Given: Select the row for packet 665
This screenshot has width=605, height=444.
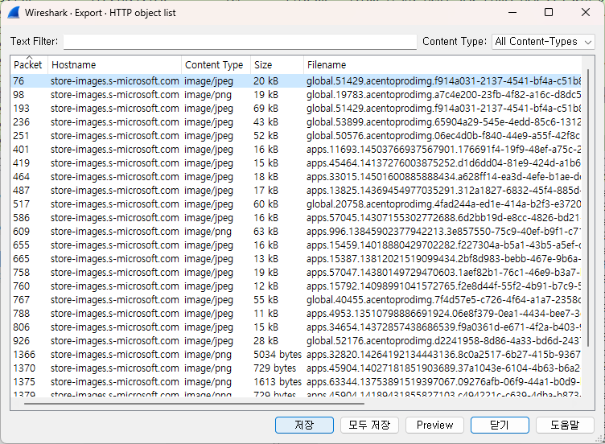Looking at the screenshot, I should 296,259.
